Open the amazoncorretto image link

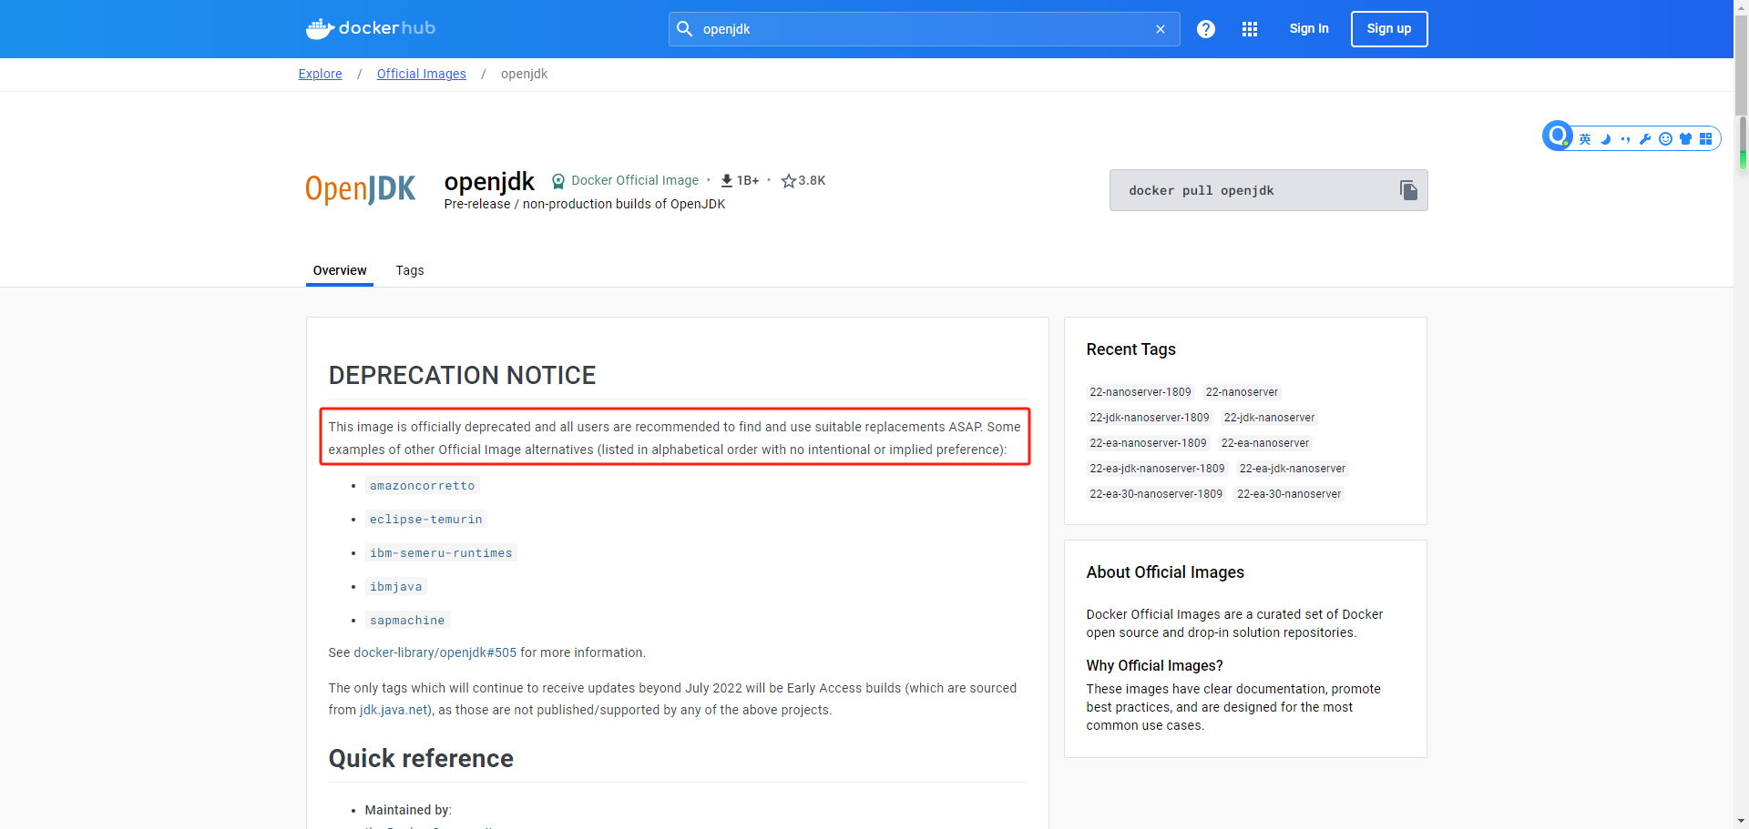(x=423, y=486)
